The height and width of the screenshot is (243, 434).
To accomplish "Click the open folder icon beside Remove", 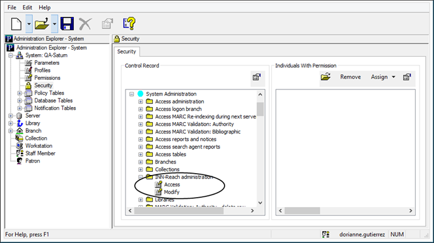I will coord(325,77).
